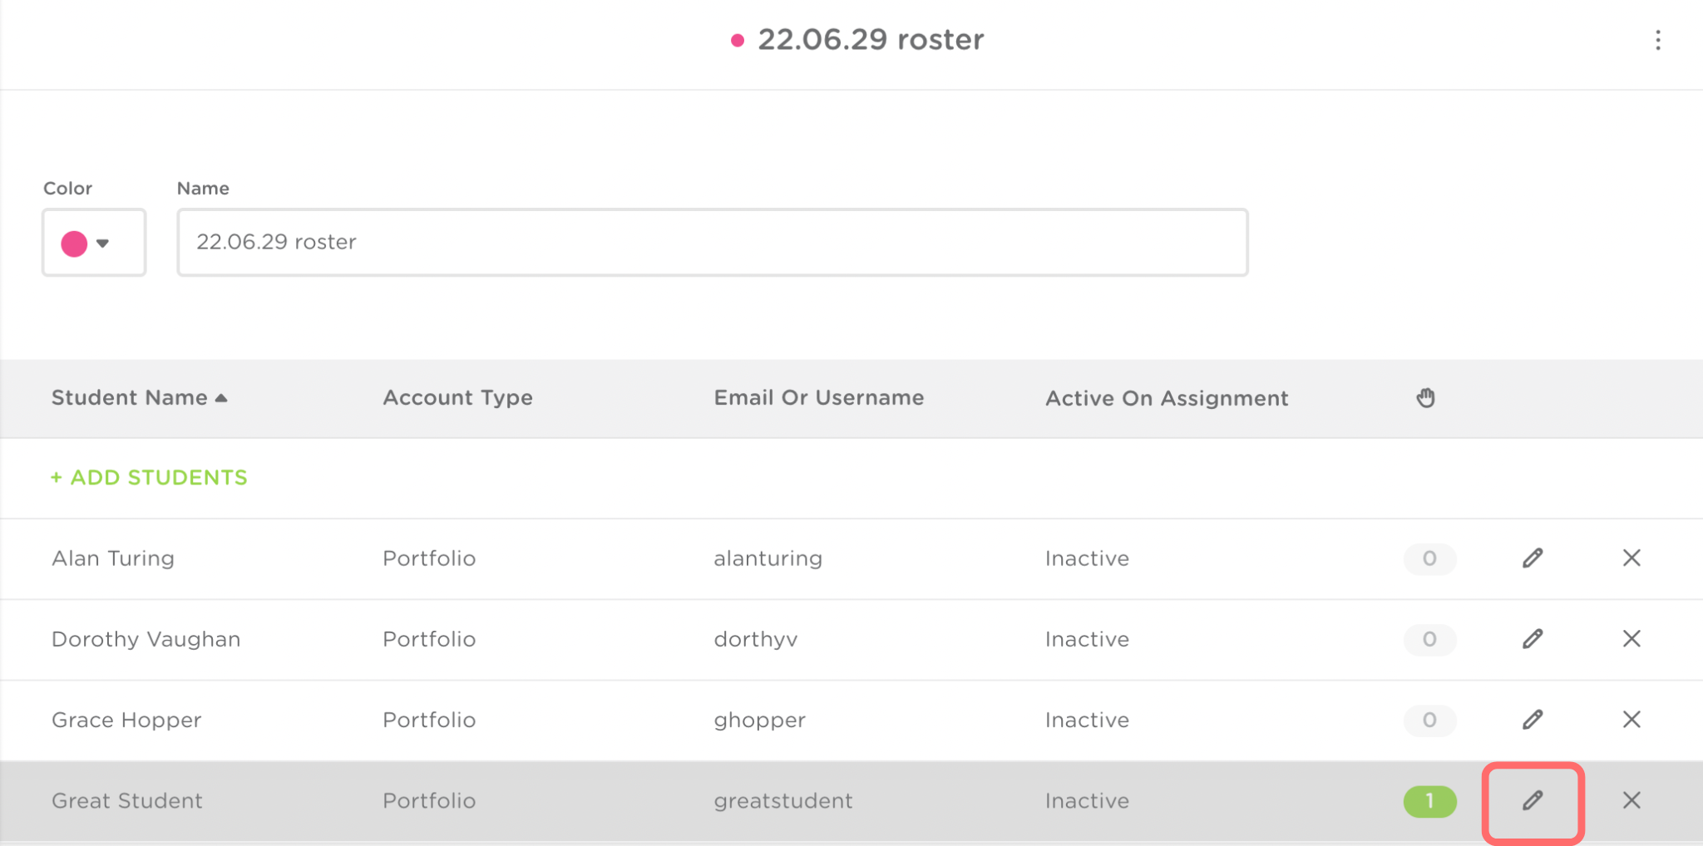The height and width of the screenshot is (846, 1703).
Task: Click the raised-hand column header icon
Action: point(1425,398)
